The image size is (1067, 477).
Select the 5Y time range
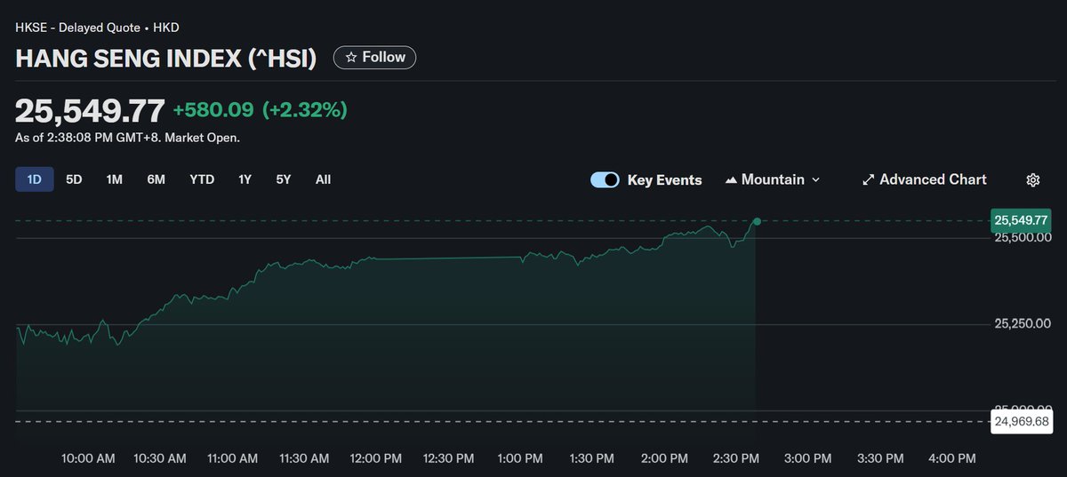tap(284, 179)
